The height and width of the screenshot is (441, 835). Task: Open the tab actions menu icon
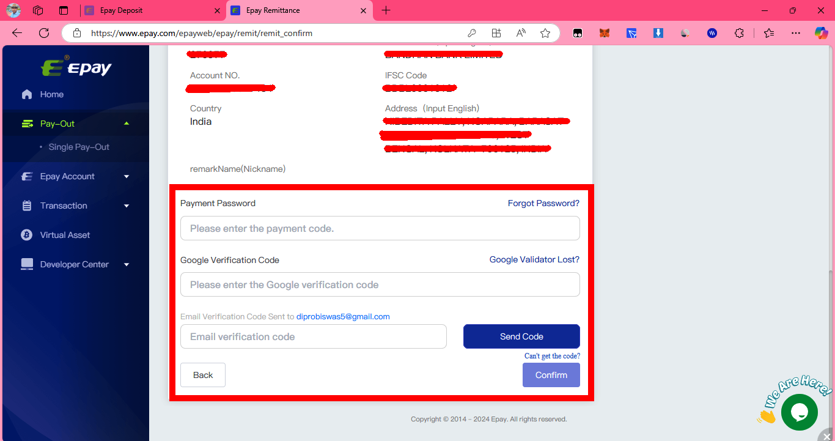click(64, 10)
